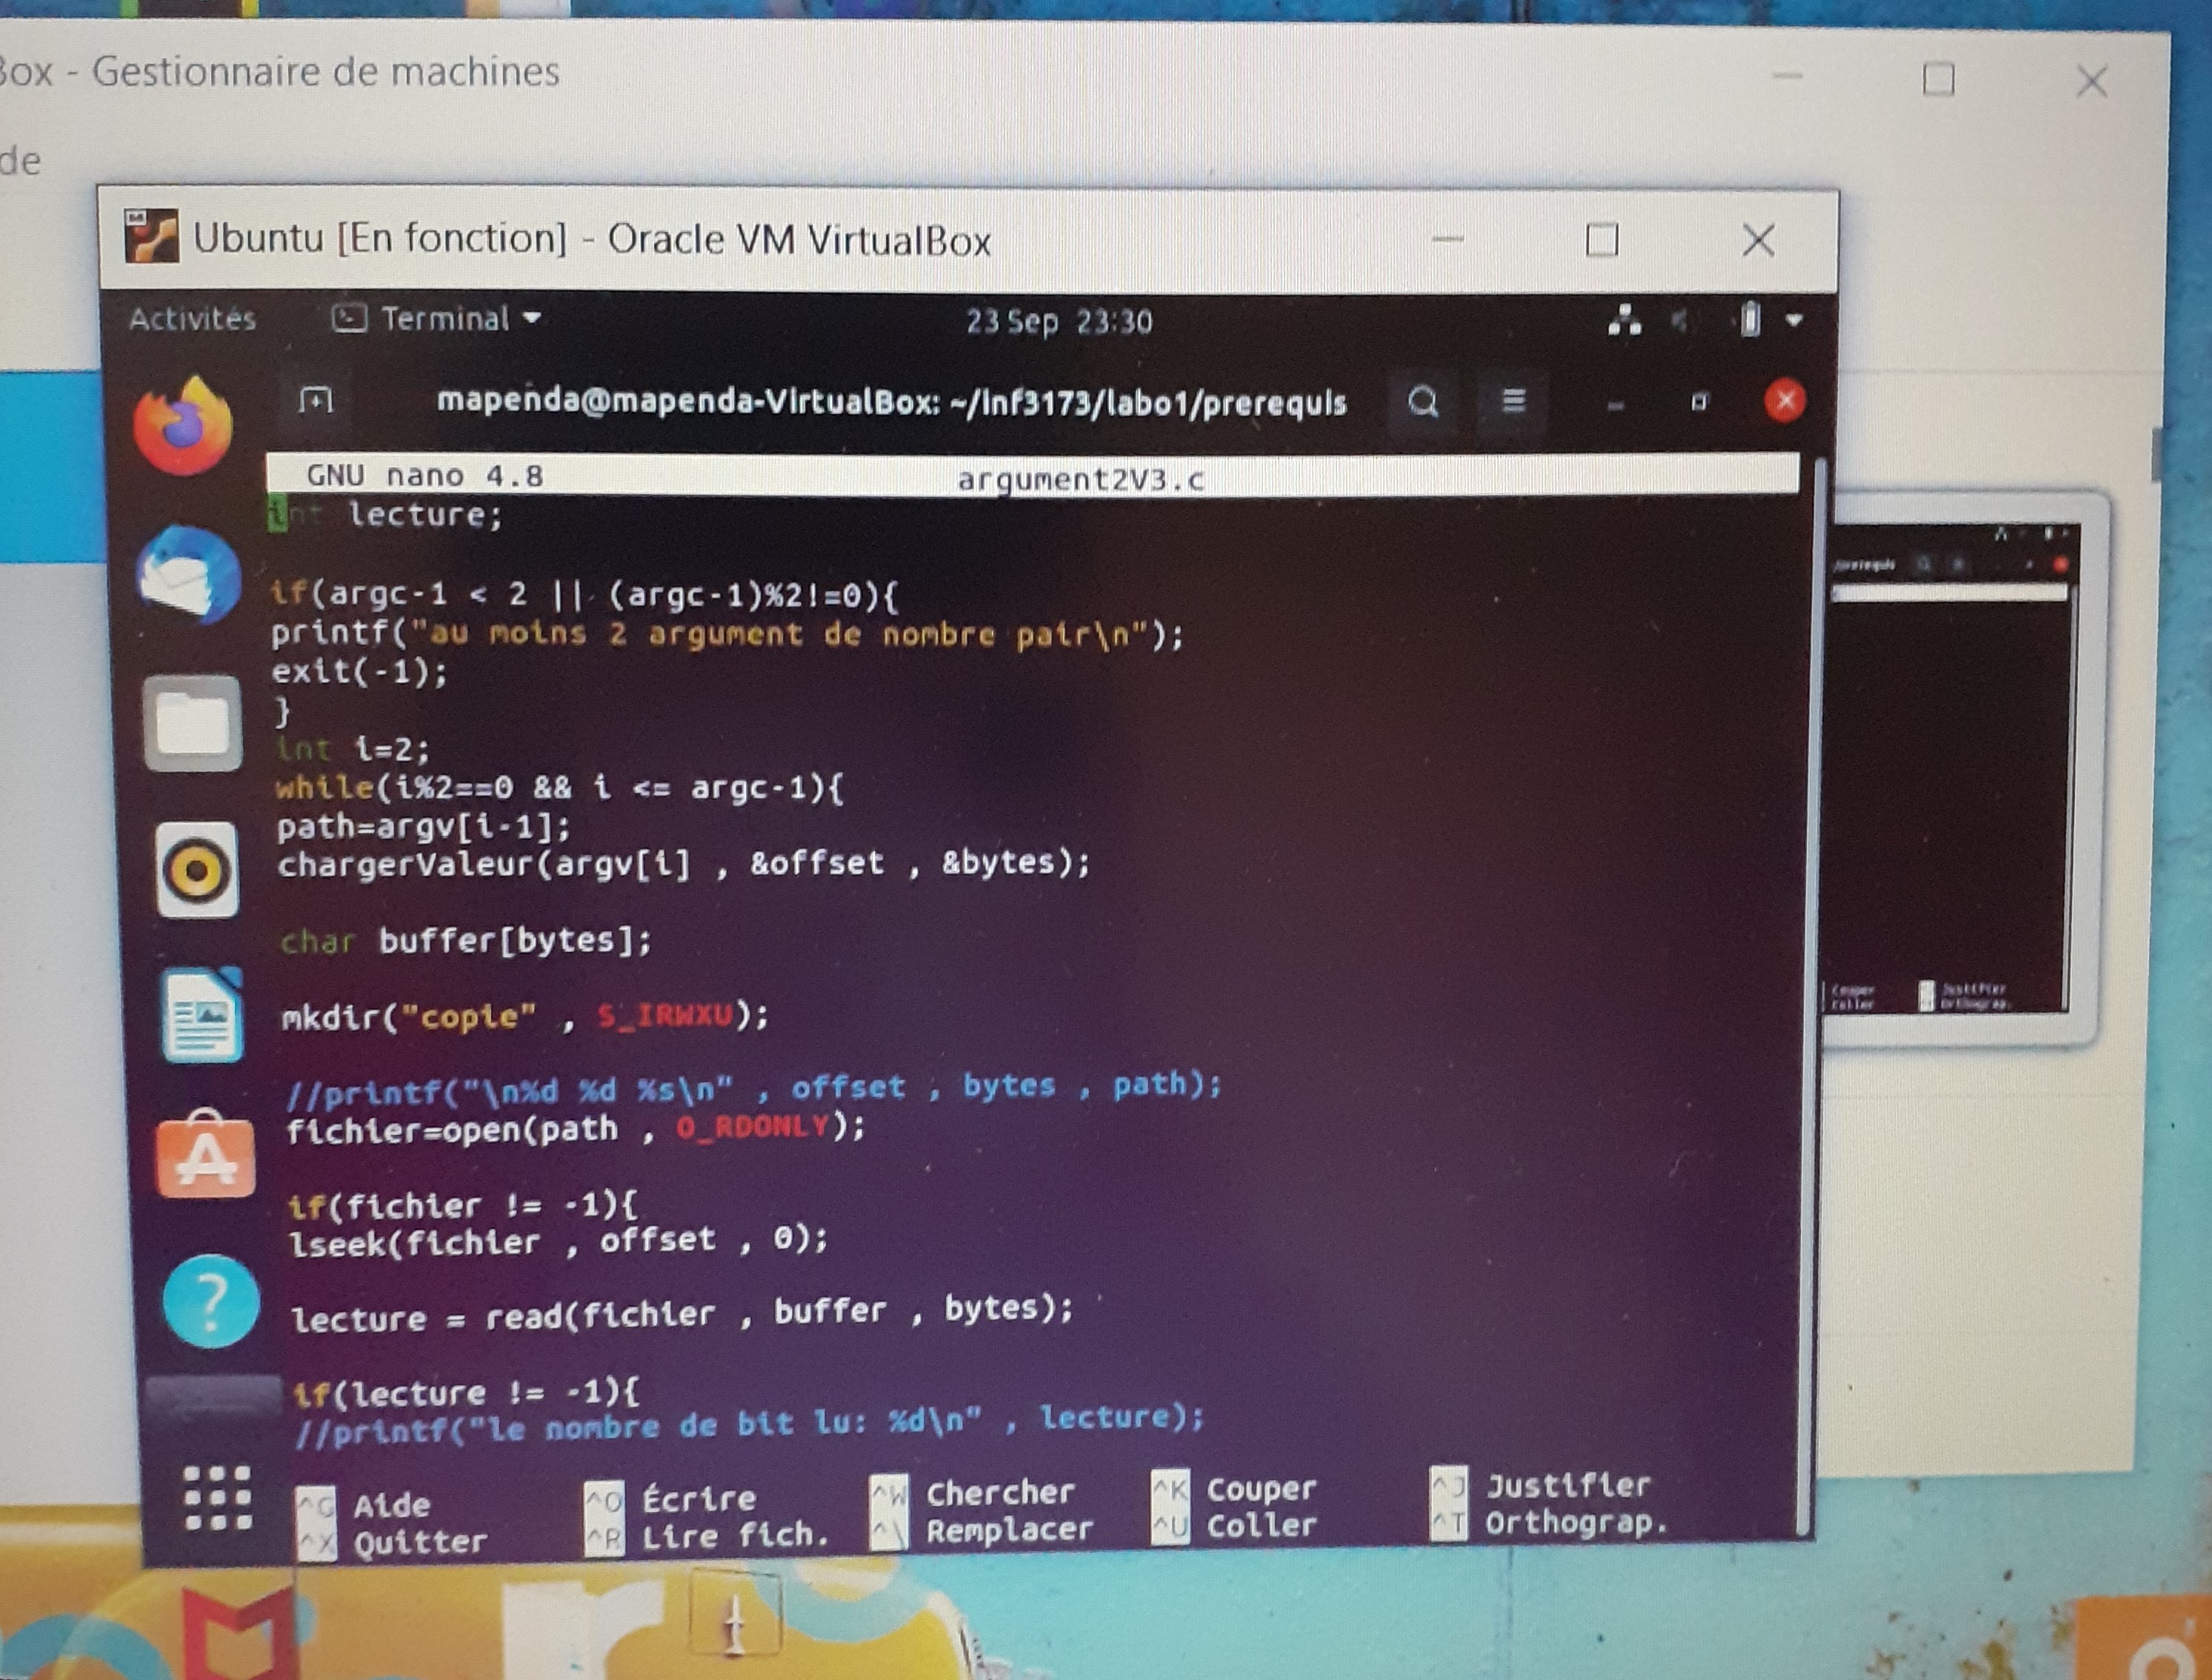
Task: Click the terminal new tab icon
Action: (316, 401)
